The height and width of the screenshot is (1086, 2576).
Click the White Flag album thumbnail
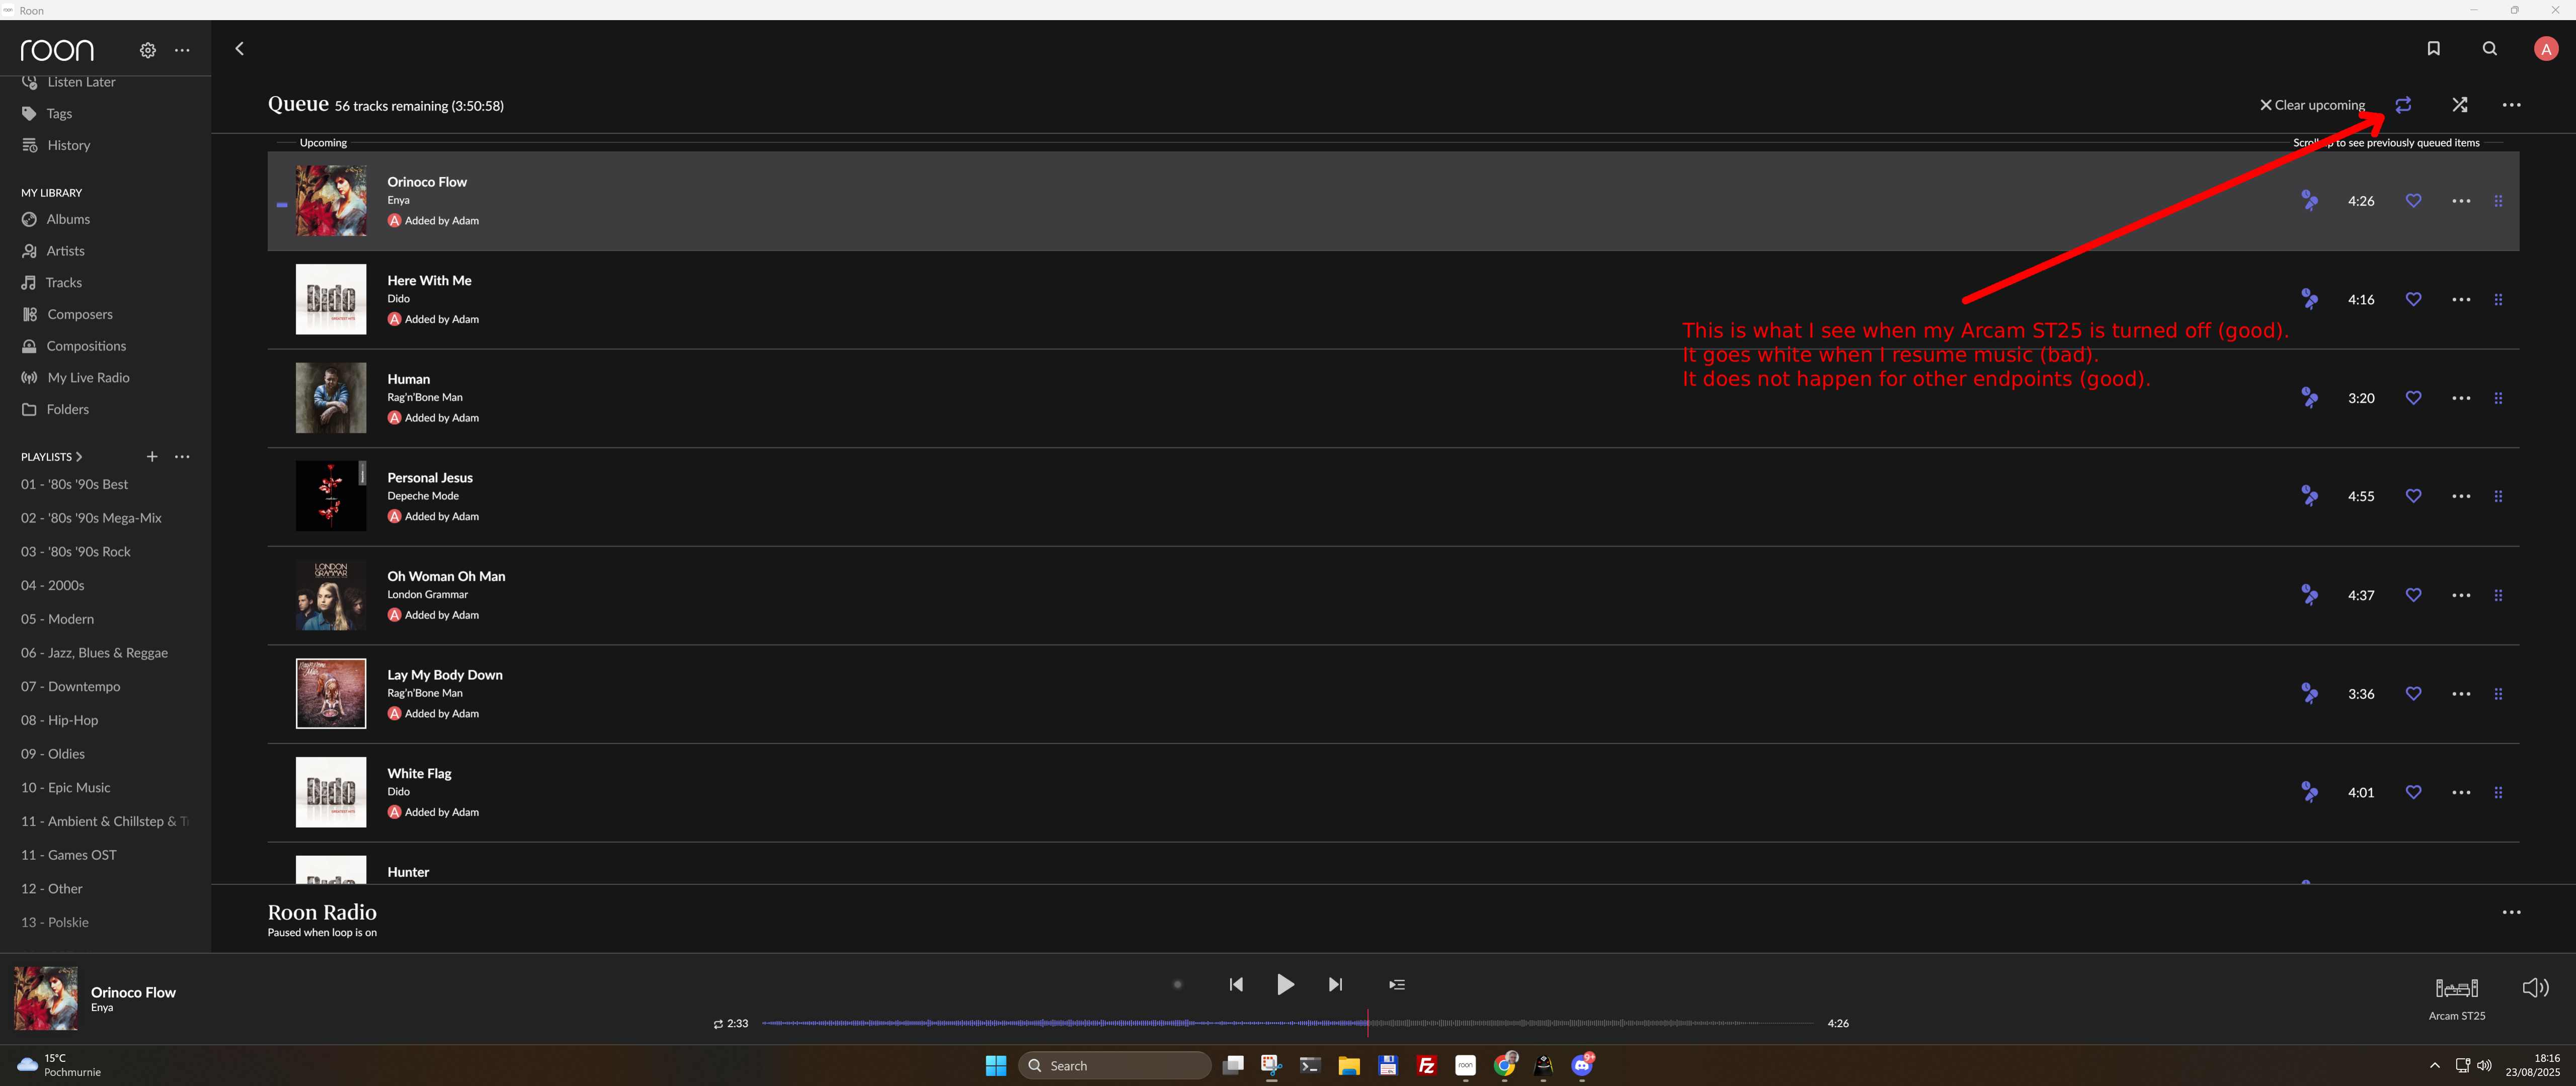331,792
